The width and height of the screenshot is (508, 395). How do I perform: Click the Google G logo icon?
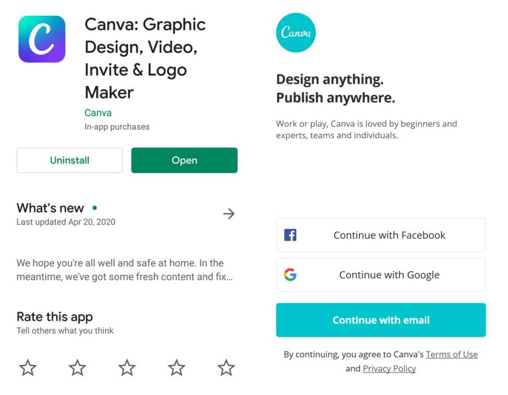coord(290,275)
